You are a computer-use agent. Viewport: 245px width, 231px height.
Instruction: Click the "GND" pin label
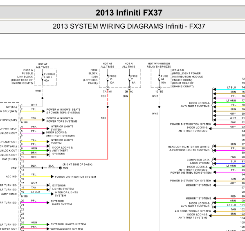tap(13, 168)
